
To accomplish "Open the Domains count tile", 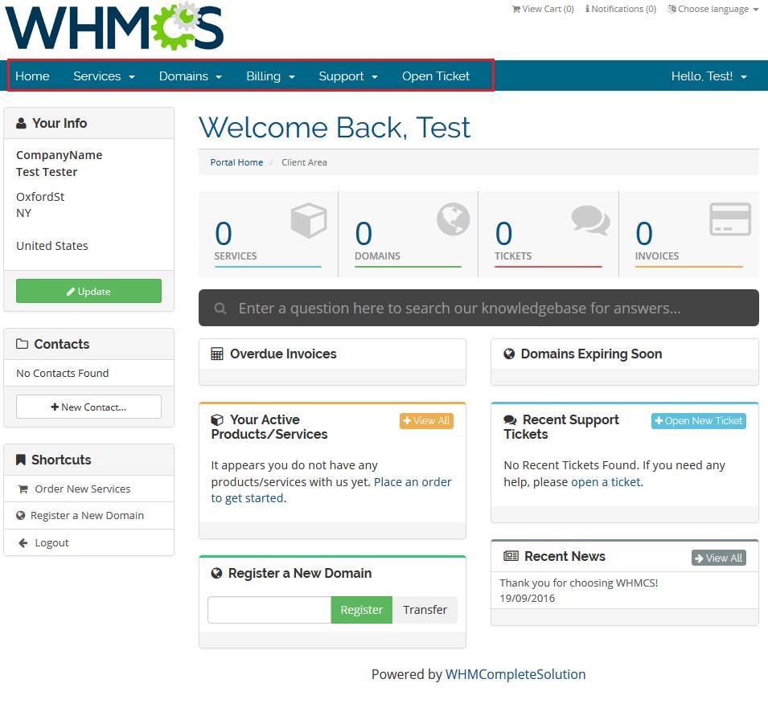I will click(x=408, y=234).
